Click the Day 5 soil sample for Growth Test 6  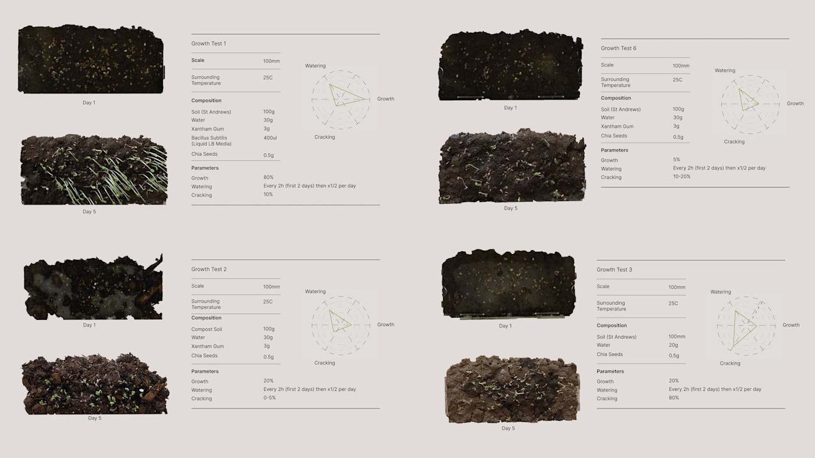[511, 166]
